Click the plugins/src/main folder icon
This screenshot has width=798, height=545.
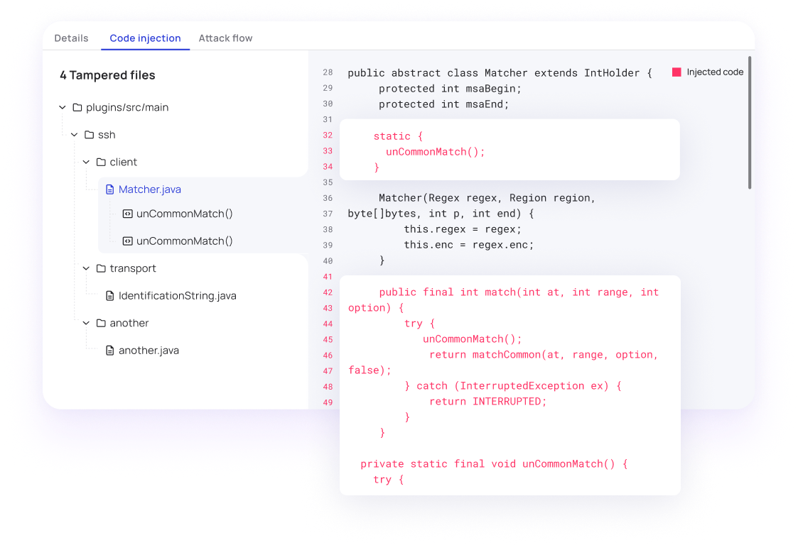coord(77,108)
